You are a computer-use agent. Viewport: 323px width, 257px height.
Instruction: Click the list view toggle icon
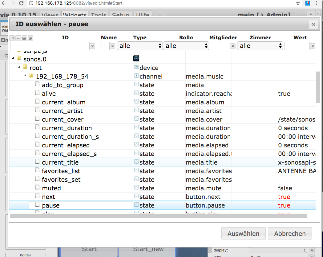pos(18,38)
